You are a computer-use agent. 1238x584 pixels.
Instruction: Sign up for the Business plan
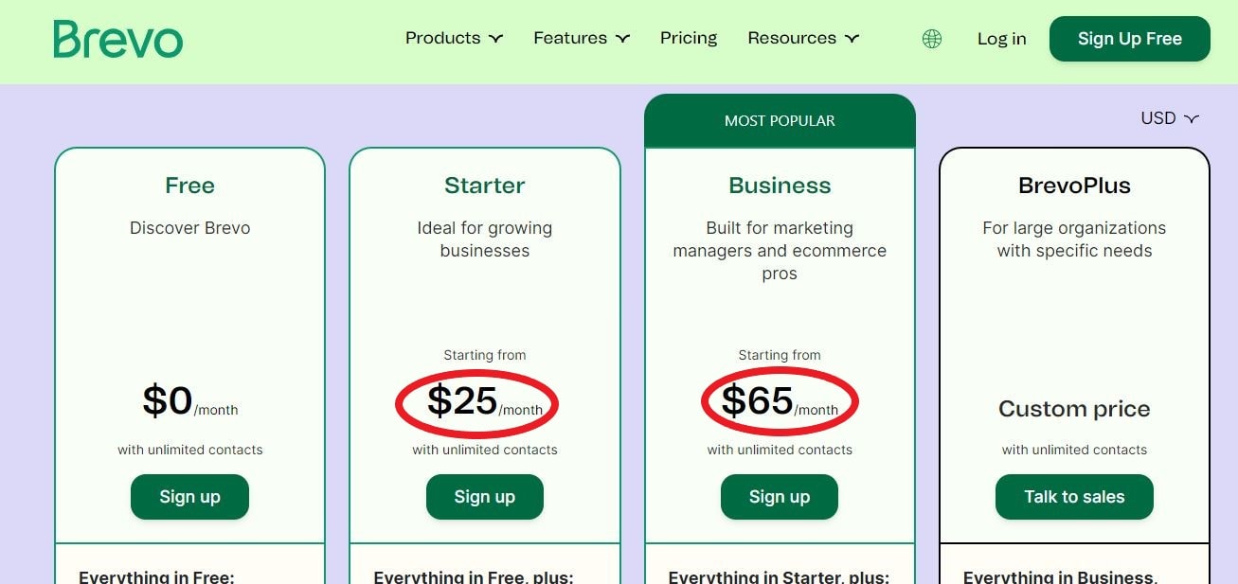[779, 496]
